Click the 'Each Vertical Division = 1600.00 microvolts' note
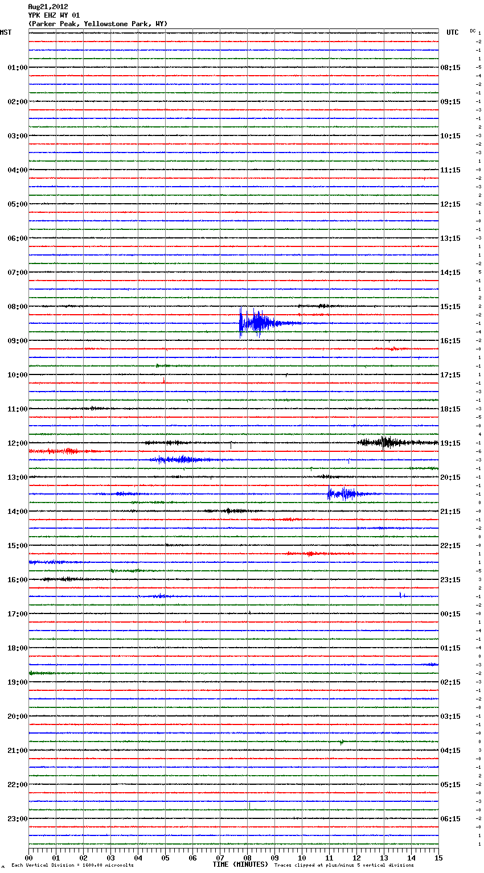Viewport: 484px width, 873px height. (x=72, y=866)
